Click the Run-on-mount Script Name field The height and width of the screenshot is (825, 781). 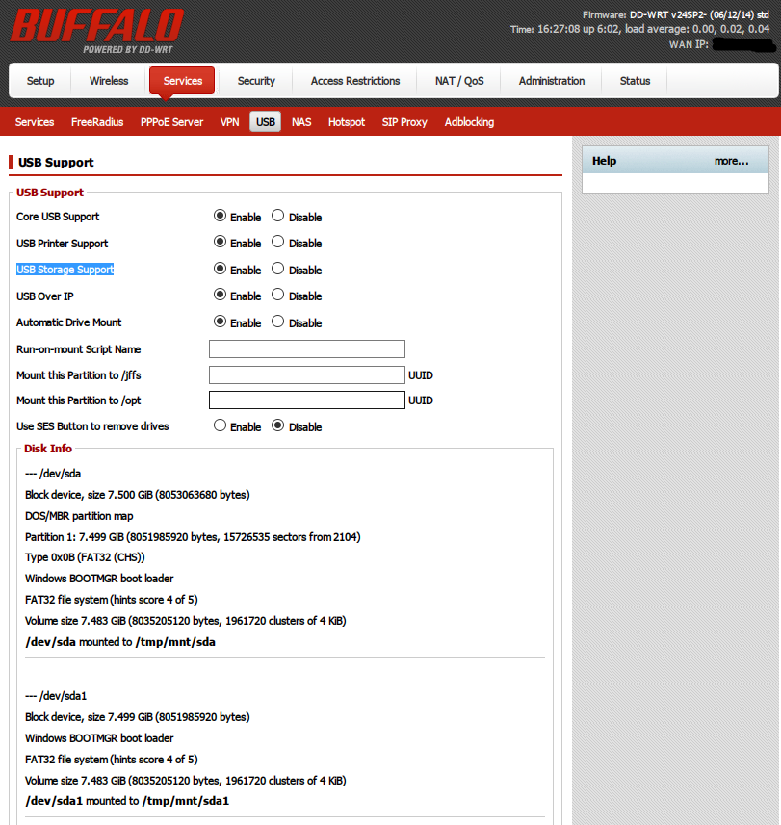click(x=306, y=349)
